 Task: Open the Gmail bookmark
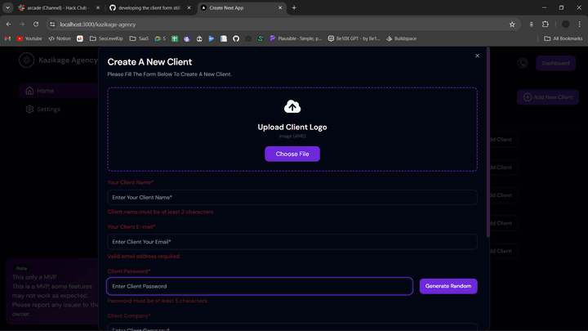7,38
